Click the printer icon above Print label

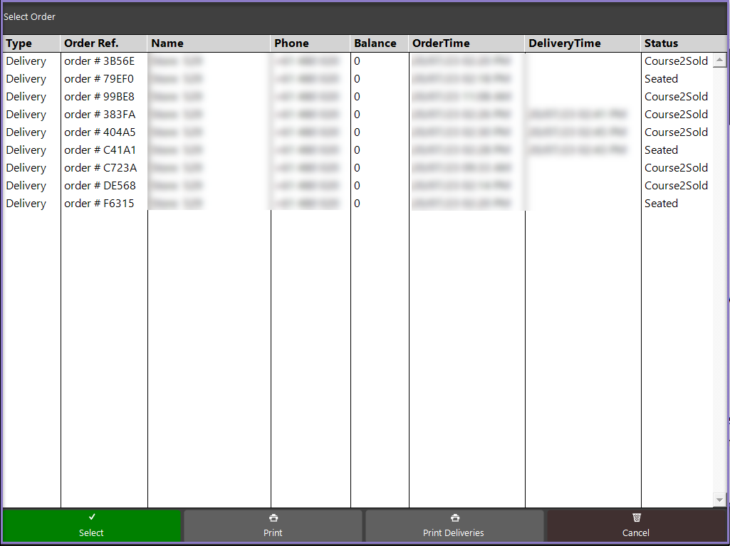click(x=273, y=518)
